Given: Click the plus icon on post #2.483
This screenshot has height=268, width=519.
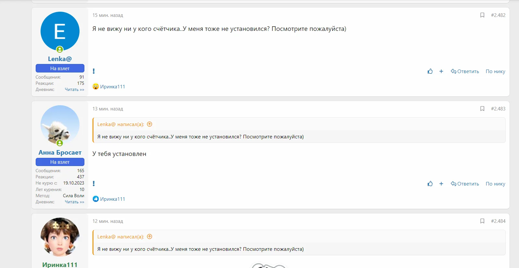Looking at the screenshot, I should [x=441, y=184].
